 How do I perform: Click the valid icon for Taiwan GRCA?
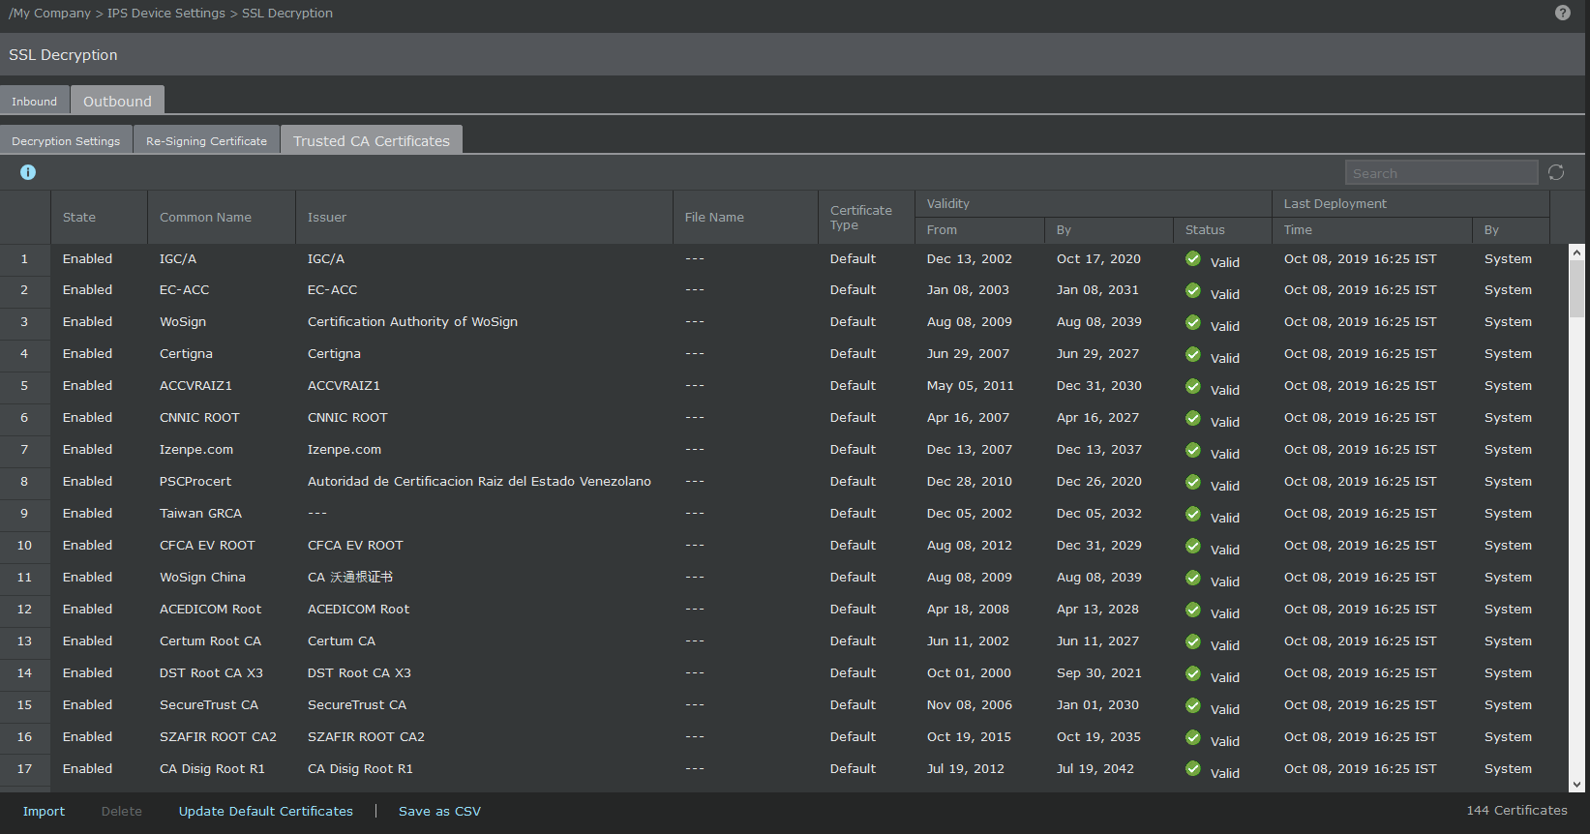[x=1193, y=514]
